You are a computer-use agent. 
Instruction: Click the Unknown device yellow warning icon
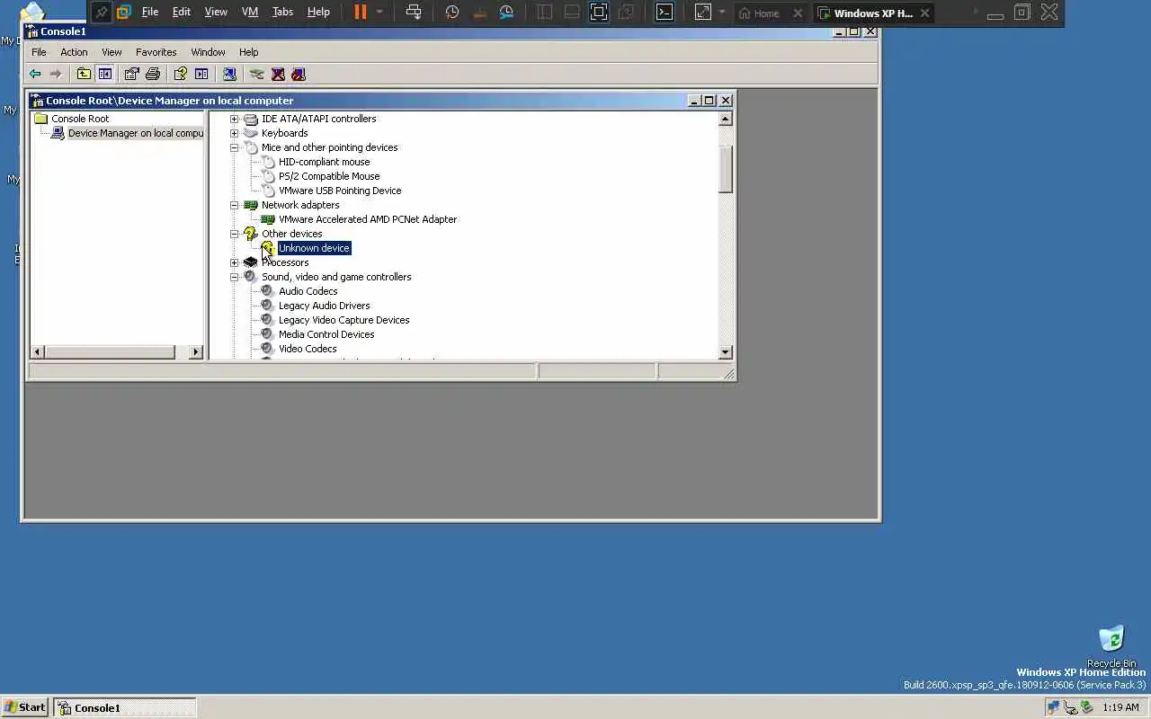pyautogui.click(x=267, y=248)
